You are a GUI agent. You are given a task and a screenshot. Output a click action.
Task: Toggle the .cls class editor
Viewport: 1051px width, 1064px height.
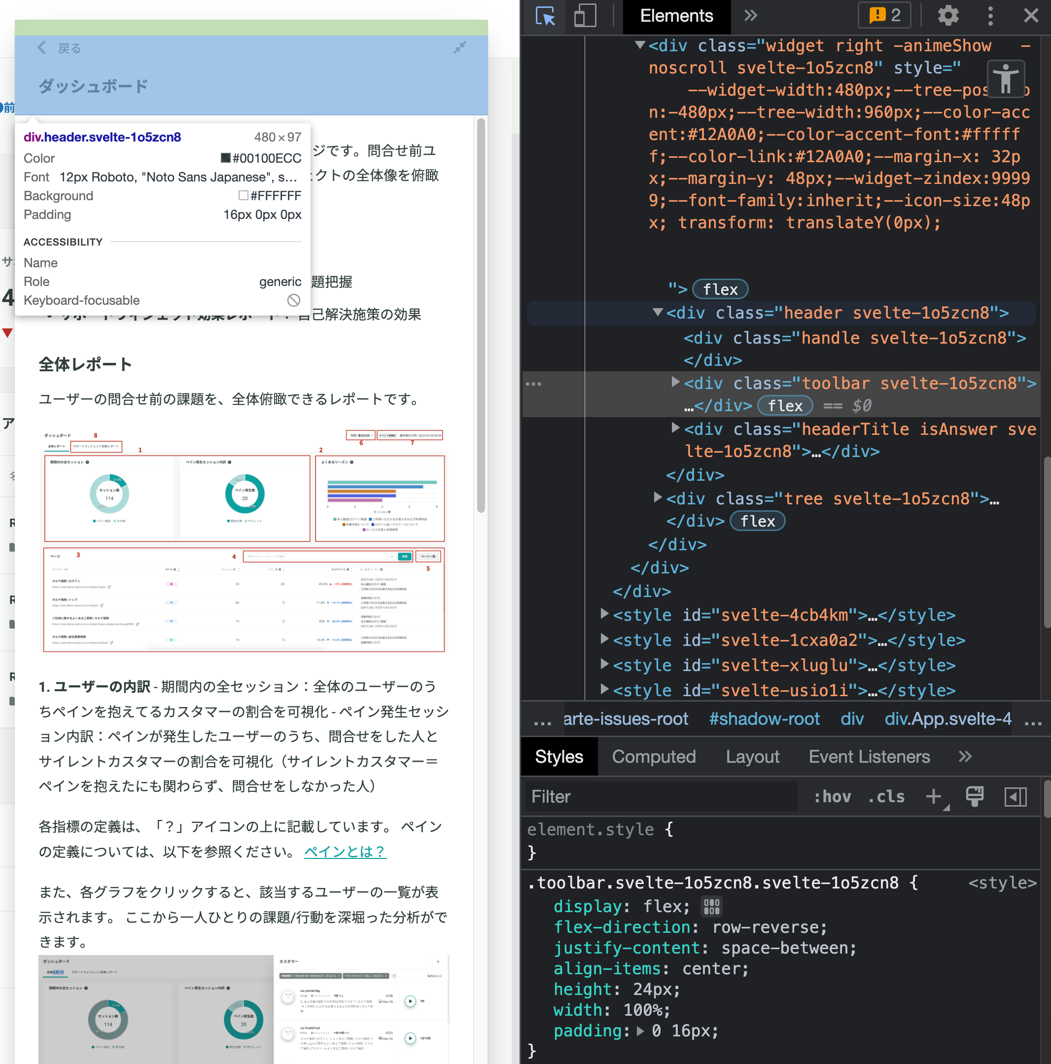(x=886, y=796)
